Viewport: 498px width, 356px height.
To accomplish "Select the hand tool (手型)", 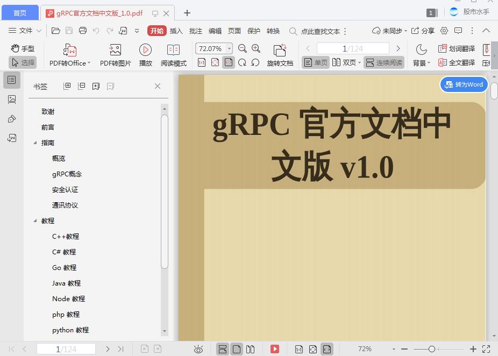I will [24, 48].
